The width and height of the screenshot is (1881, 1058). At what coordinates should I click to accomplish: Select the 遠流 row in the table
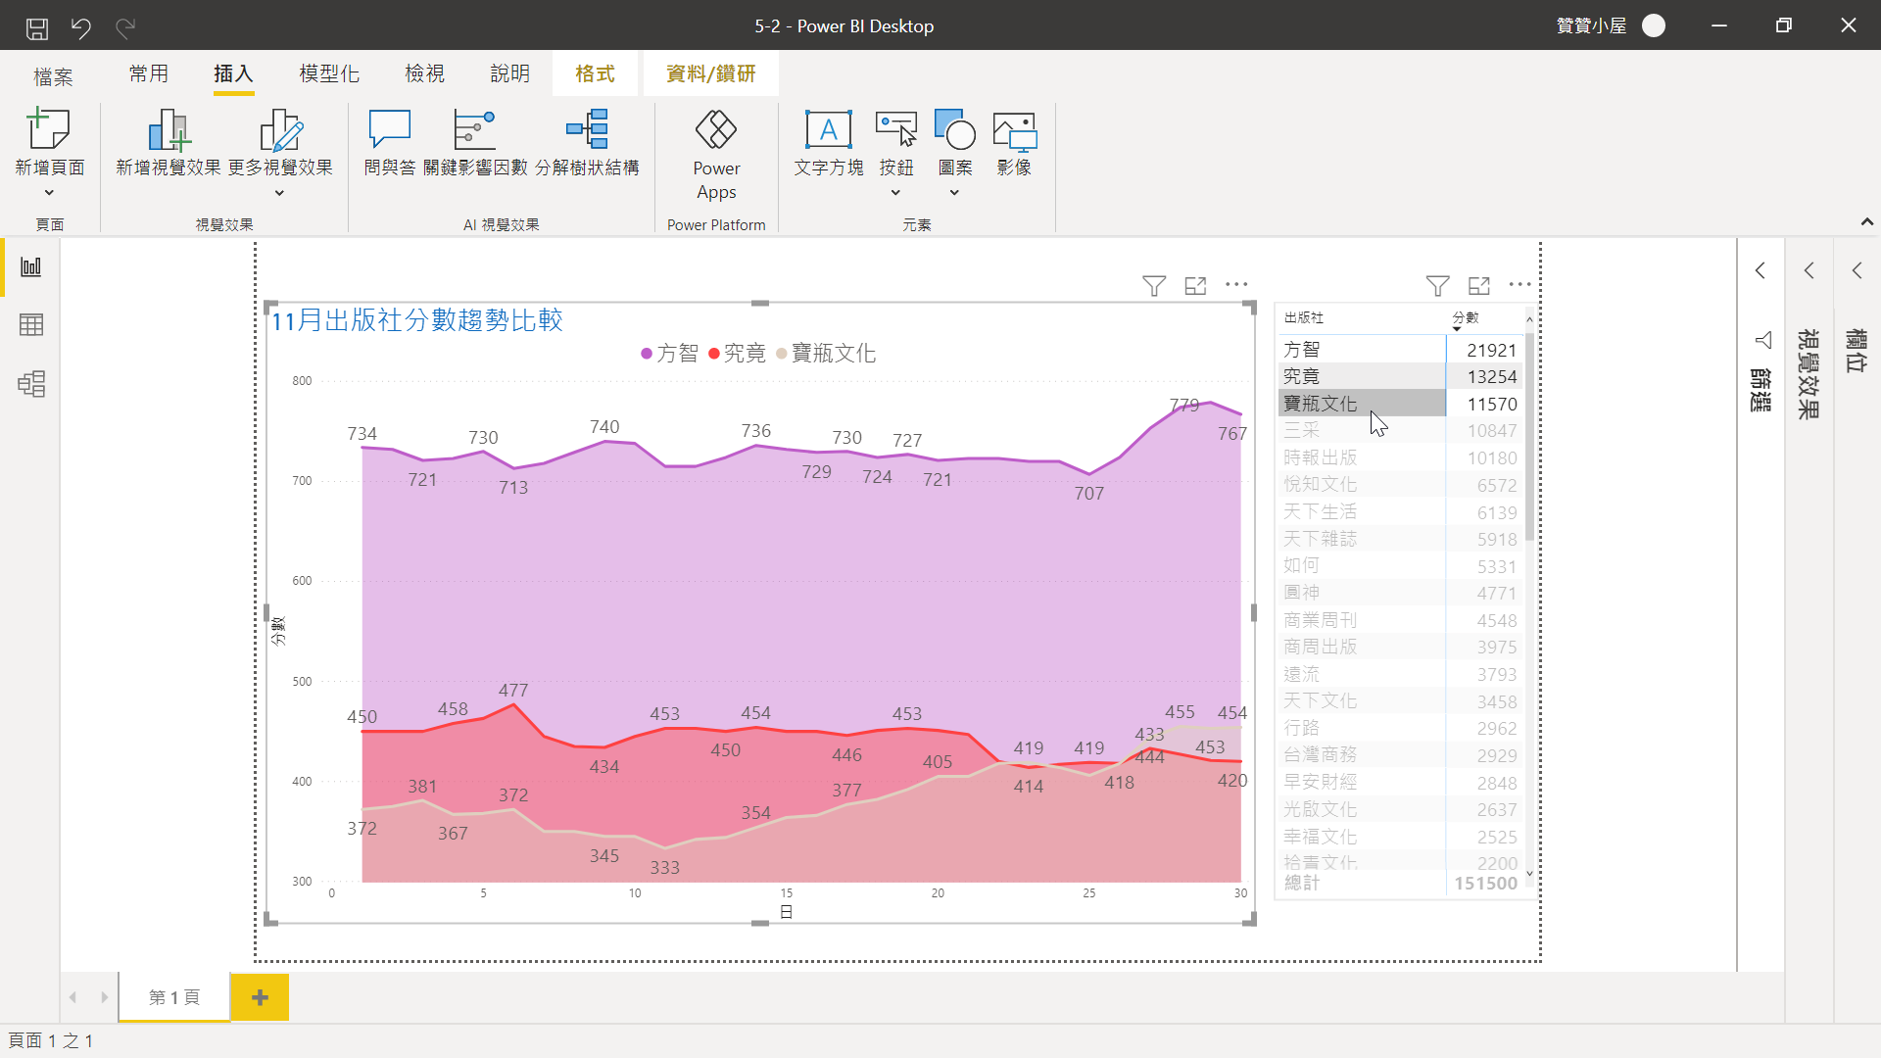(x=1401, y=674)
